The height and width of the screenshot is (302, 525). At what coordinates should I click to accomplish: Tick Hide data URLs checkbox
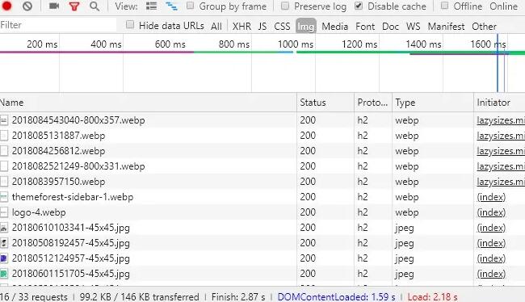[130, 25]
